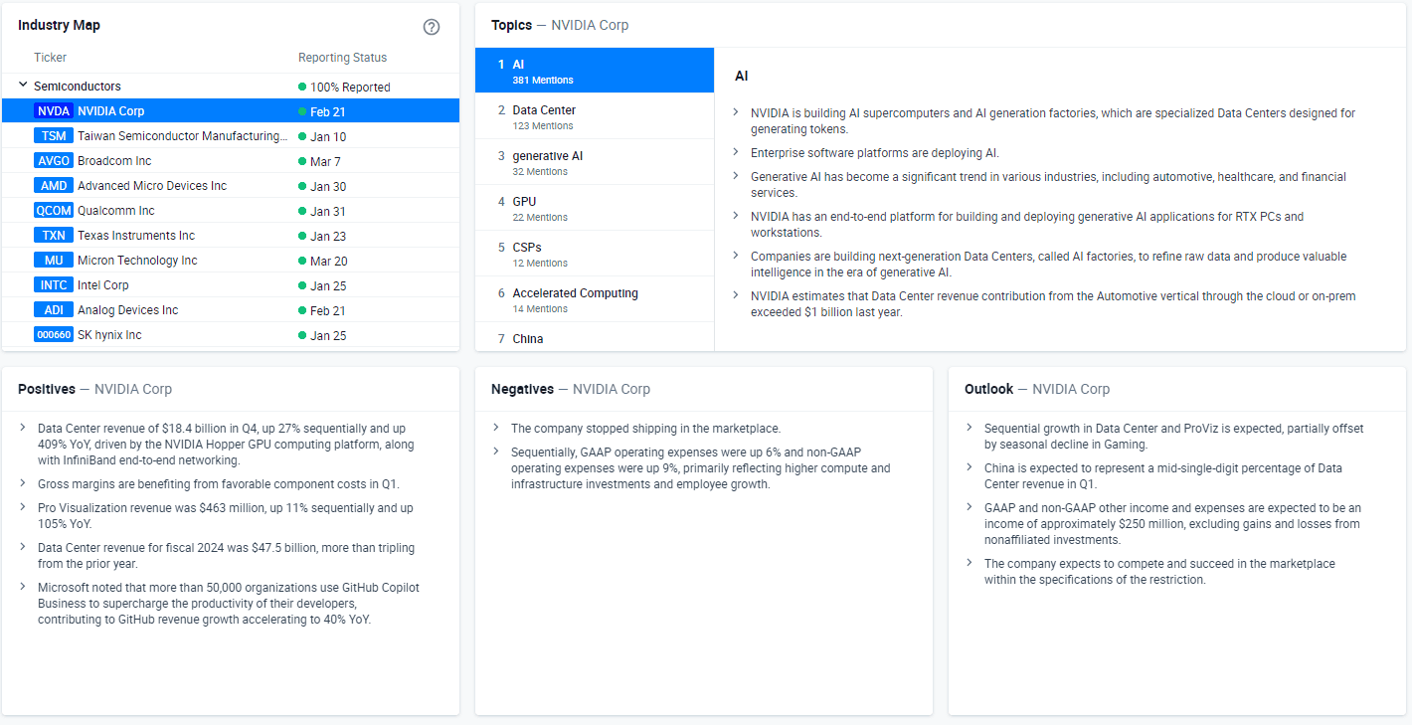Select the ADI ticker badge
Image resolution: width=1412 pixels, height=725 pixels.
coord(53,310)
